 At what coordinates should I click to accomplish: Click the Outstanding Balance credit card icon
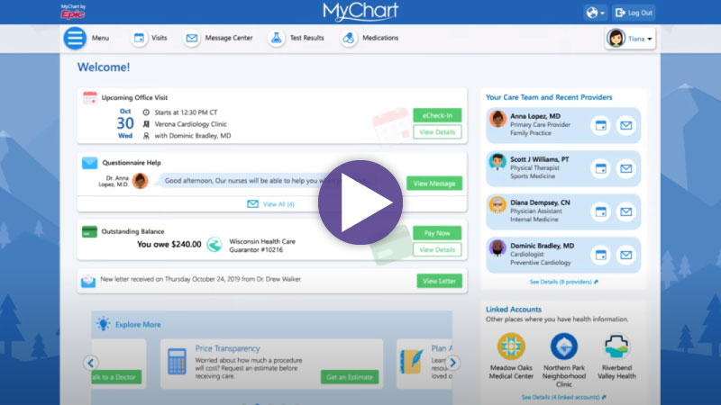(x=89, y=231)
